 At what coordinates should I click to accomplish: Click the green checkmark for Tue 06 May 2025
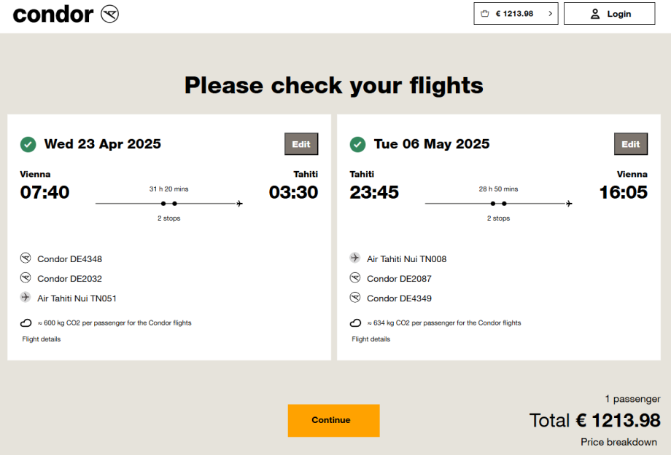(357, 144)
